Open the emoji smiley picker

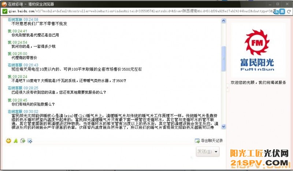(x=8, y=141)
